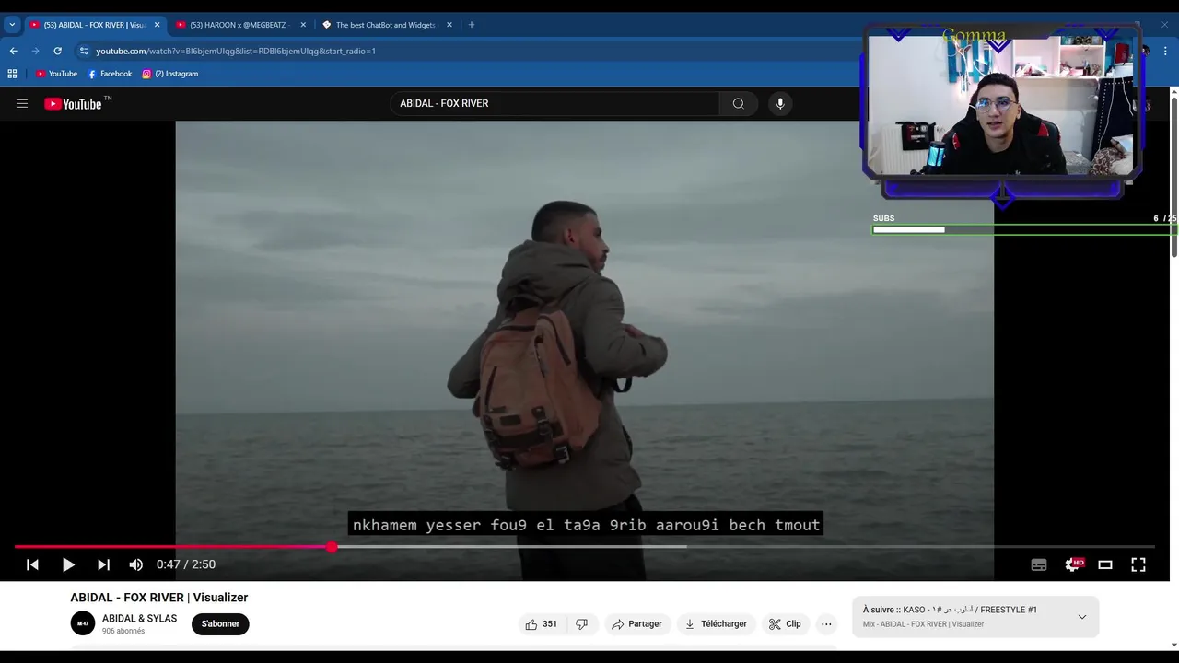Subscribe with the S'abonner button
1179x663 pixels.
(220, 624)
